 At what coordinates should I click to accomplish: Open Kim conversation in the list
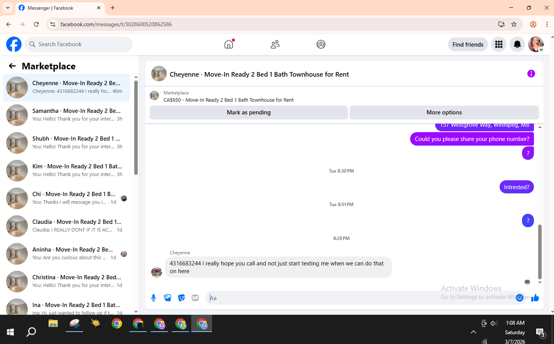tap(66, 171)
